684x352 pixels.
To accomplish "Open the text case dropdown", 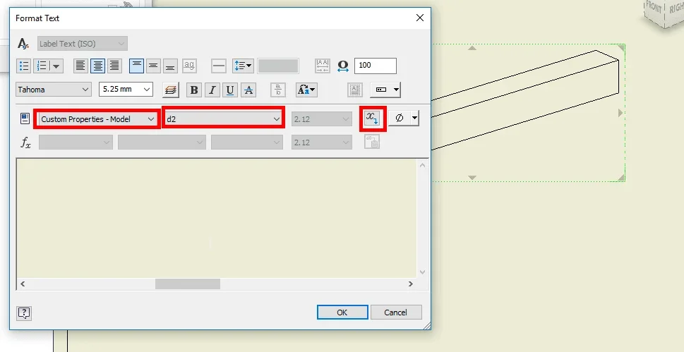I will [306, 90].
